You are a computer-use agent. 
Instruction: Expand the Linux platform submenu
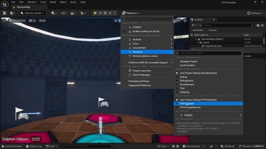[x=147, y=43]
